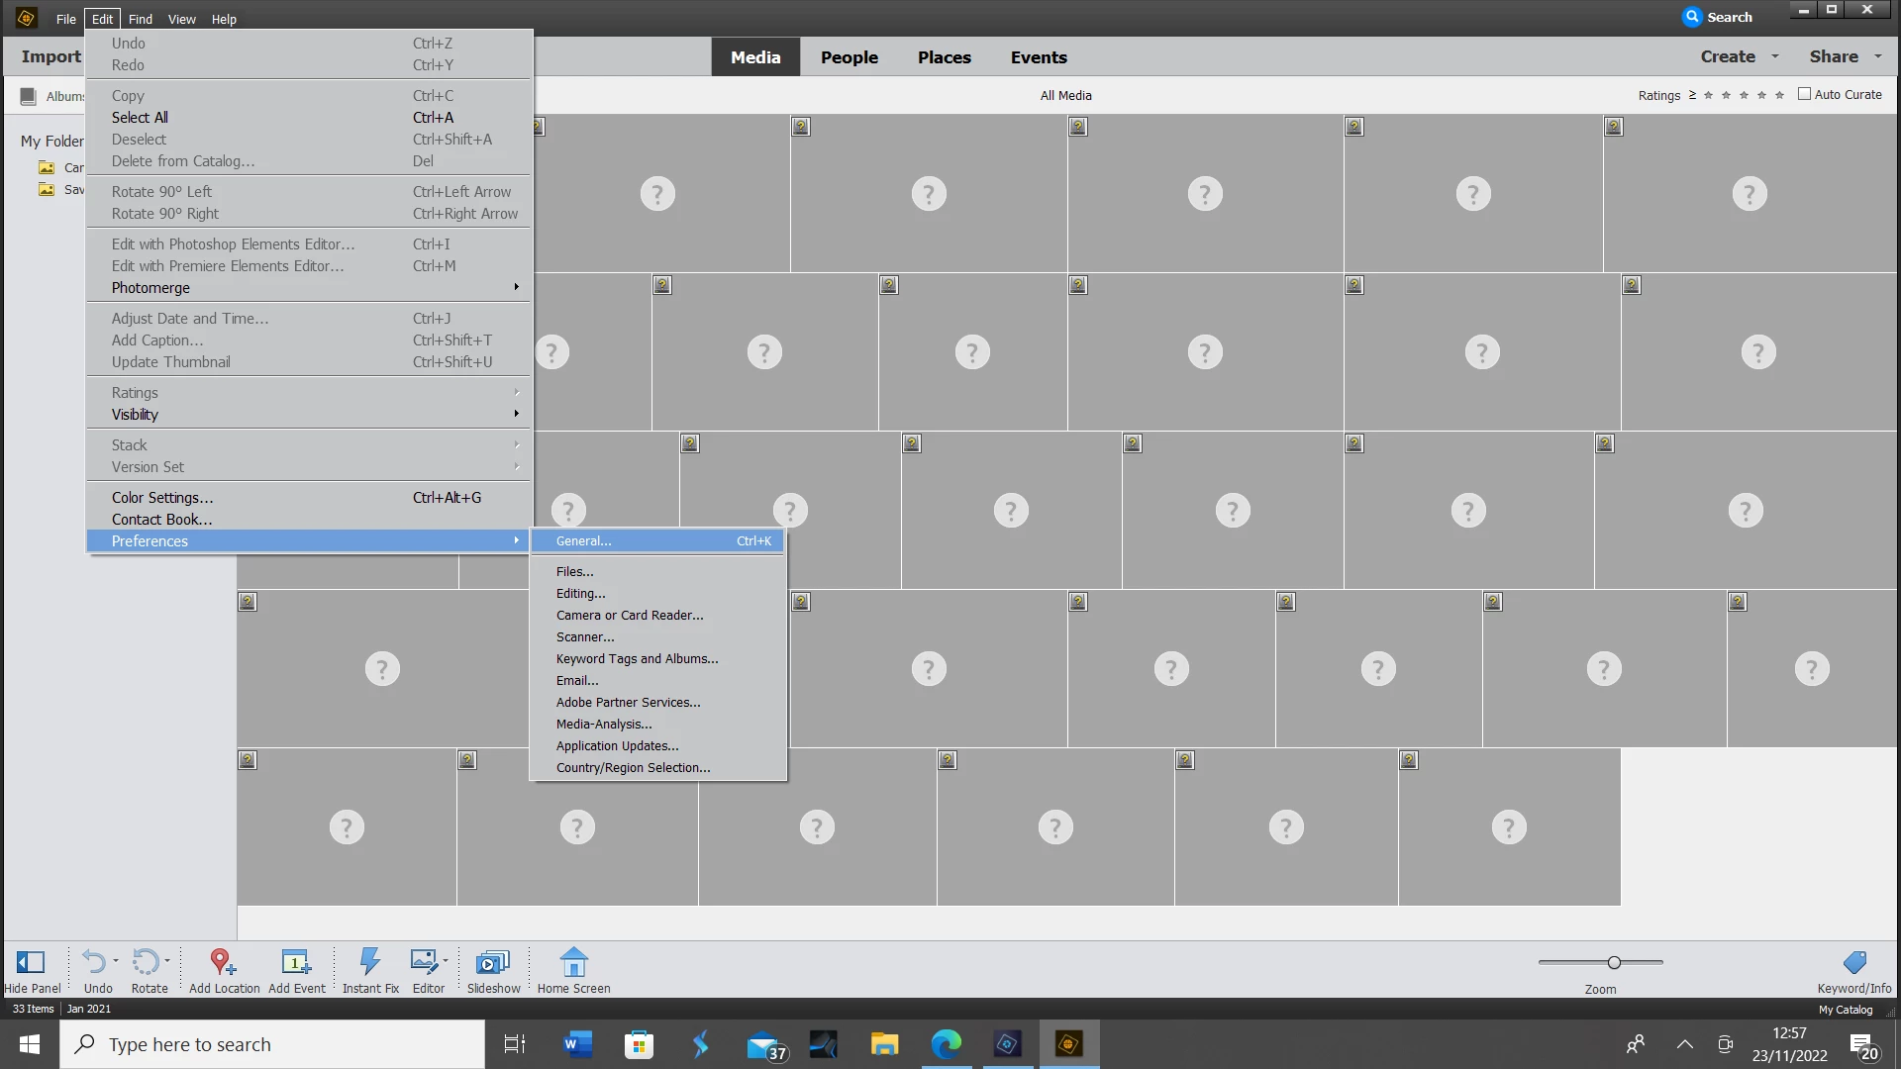Open Microsoft Edge from the taskbar

pos(946,1044)
